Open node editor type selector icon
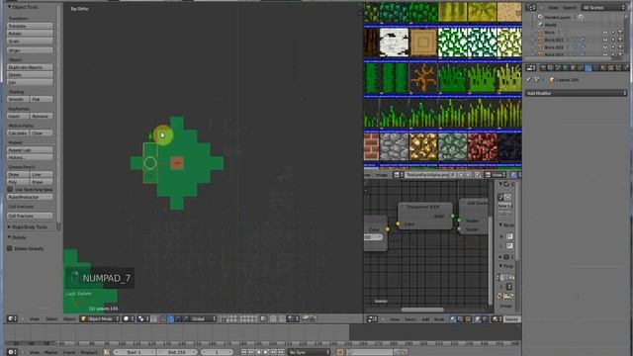The height and width of the screenshot is (356, 633). tap(372, 319)
